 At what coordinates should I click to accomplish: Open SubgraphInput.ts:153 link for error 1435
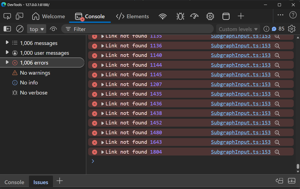click(x=240, y=94)
